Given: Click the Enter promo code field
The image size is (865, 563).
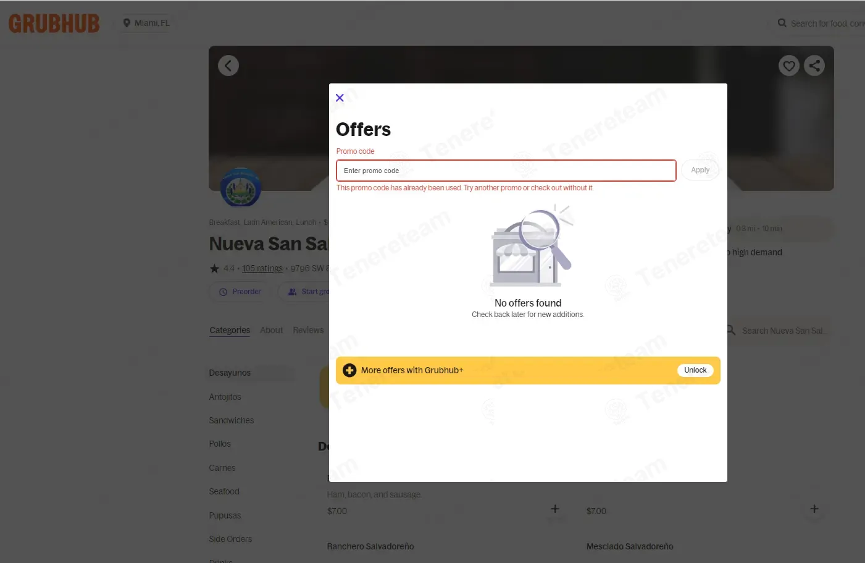Looking at the screenshot, I should pos(506,171).
